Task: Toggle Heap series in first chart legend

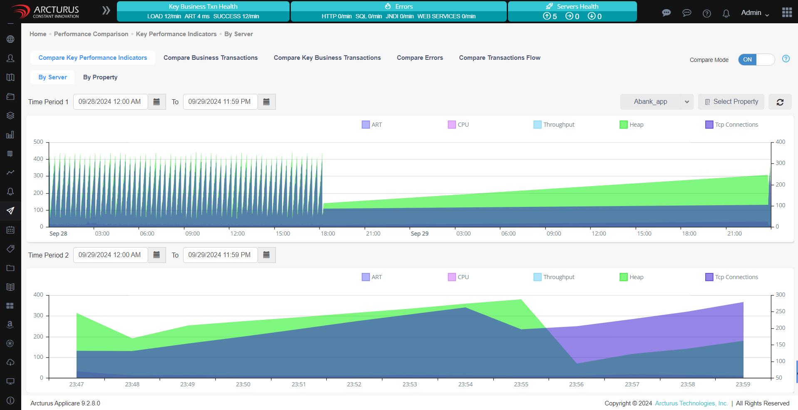Action: 631,125
